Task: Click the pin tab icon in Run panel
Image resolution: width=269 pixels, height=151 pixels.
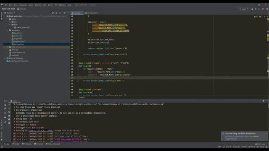Action: pos(5,122)
